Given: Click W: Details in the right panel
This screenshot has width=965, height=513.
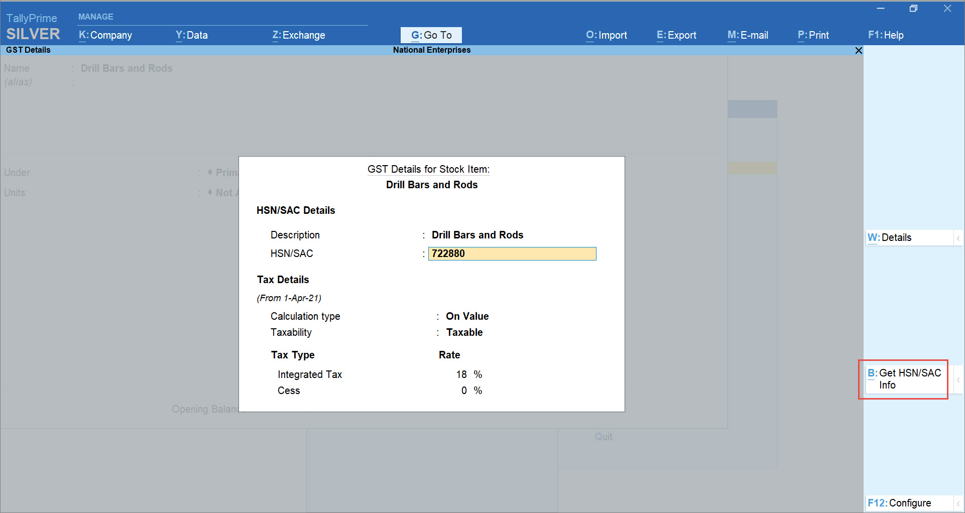Looking at the screenshot, I should [x=909, y=237].
